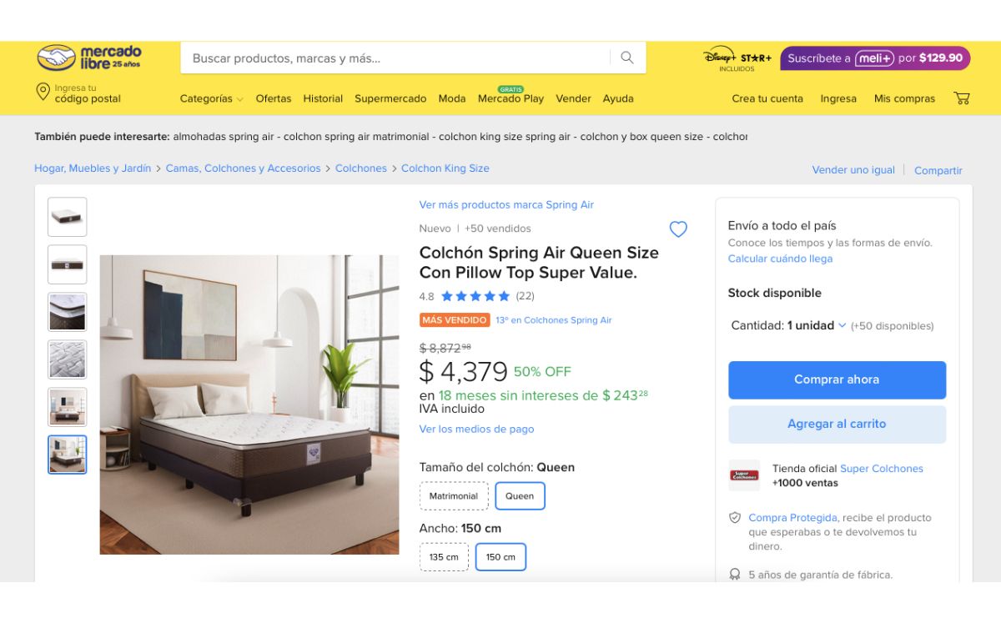Add product to favorites with heart icon

tap(678, 229)
